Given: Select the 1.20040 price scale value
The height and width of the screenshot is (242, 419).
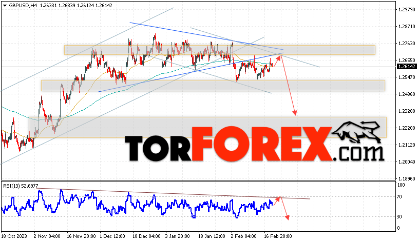Looking at the screenshot, I should (407, 162).
